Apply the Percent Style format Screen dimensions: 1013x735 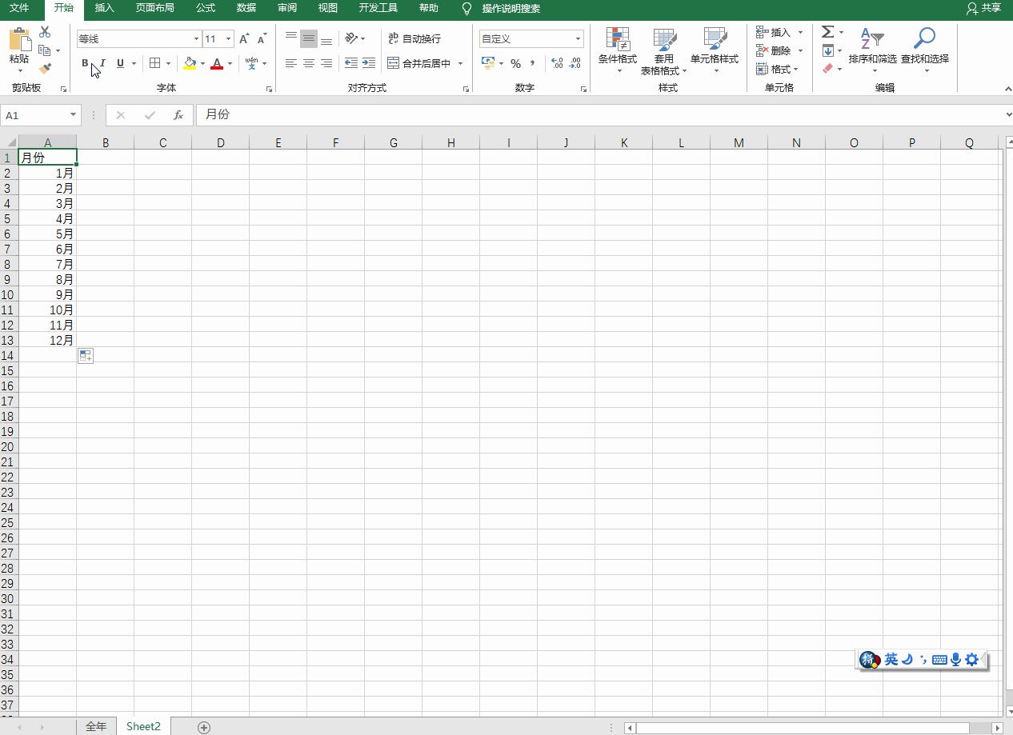pos(516,63)
